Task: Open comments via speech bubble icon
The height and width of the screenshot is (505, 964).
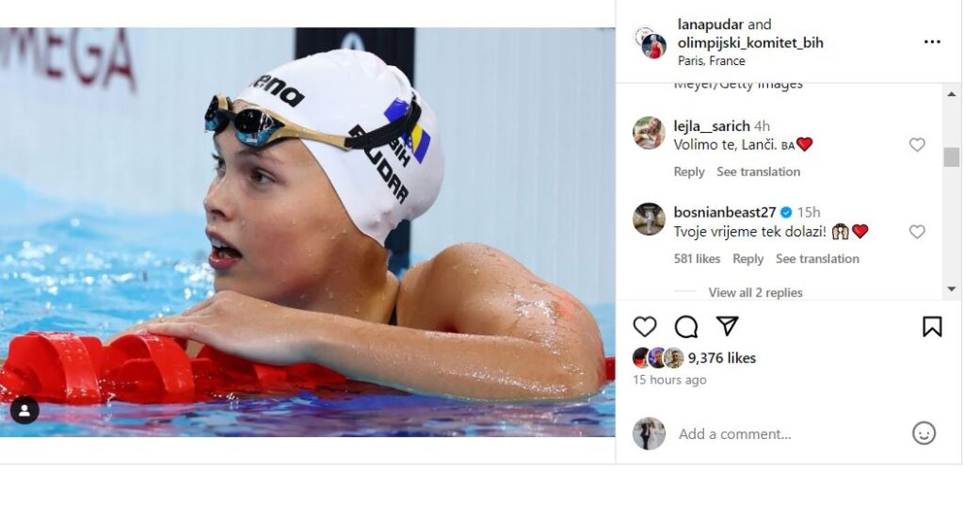Action: pyautogui.click(x=685, y=327)
